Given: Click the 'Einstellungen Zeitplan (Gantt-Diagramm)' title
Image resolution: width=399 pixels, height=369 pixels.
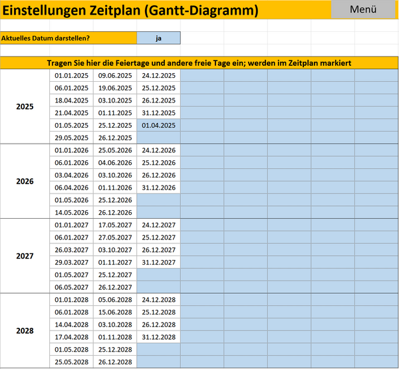Looking at the screenshot, I should [x=130, y=10].
